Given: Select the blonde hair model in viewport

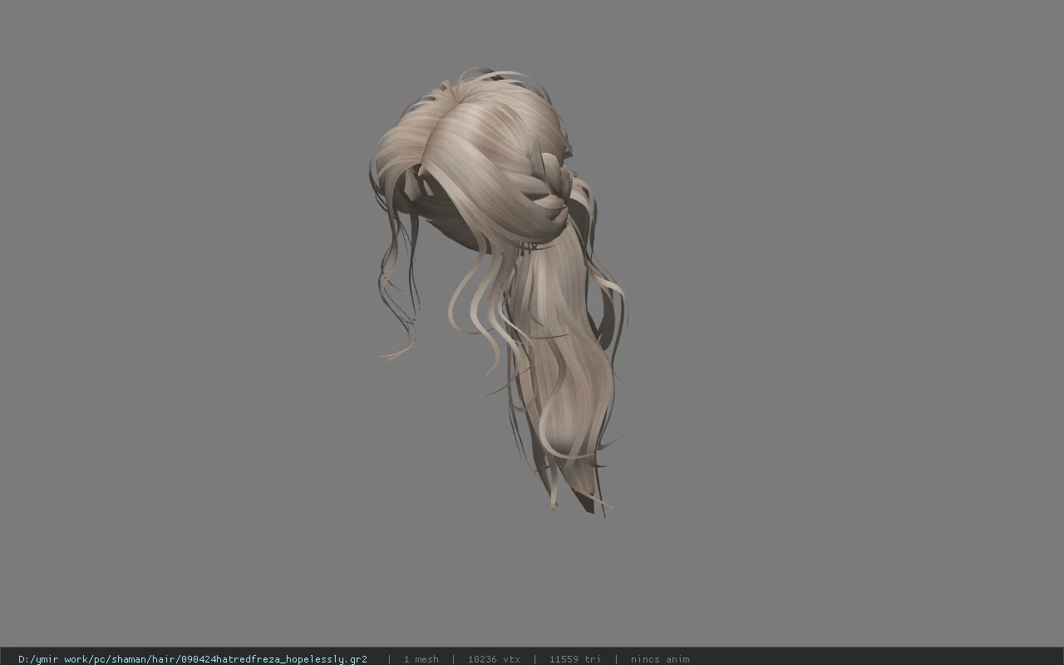Looking at the screenshot, I should (499, 291).
